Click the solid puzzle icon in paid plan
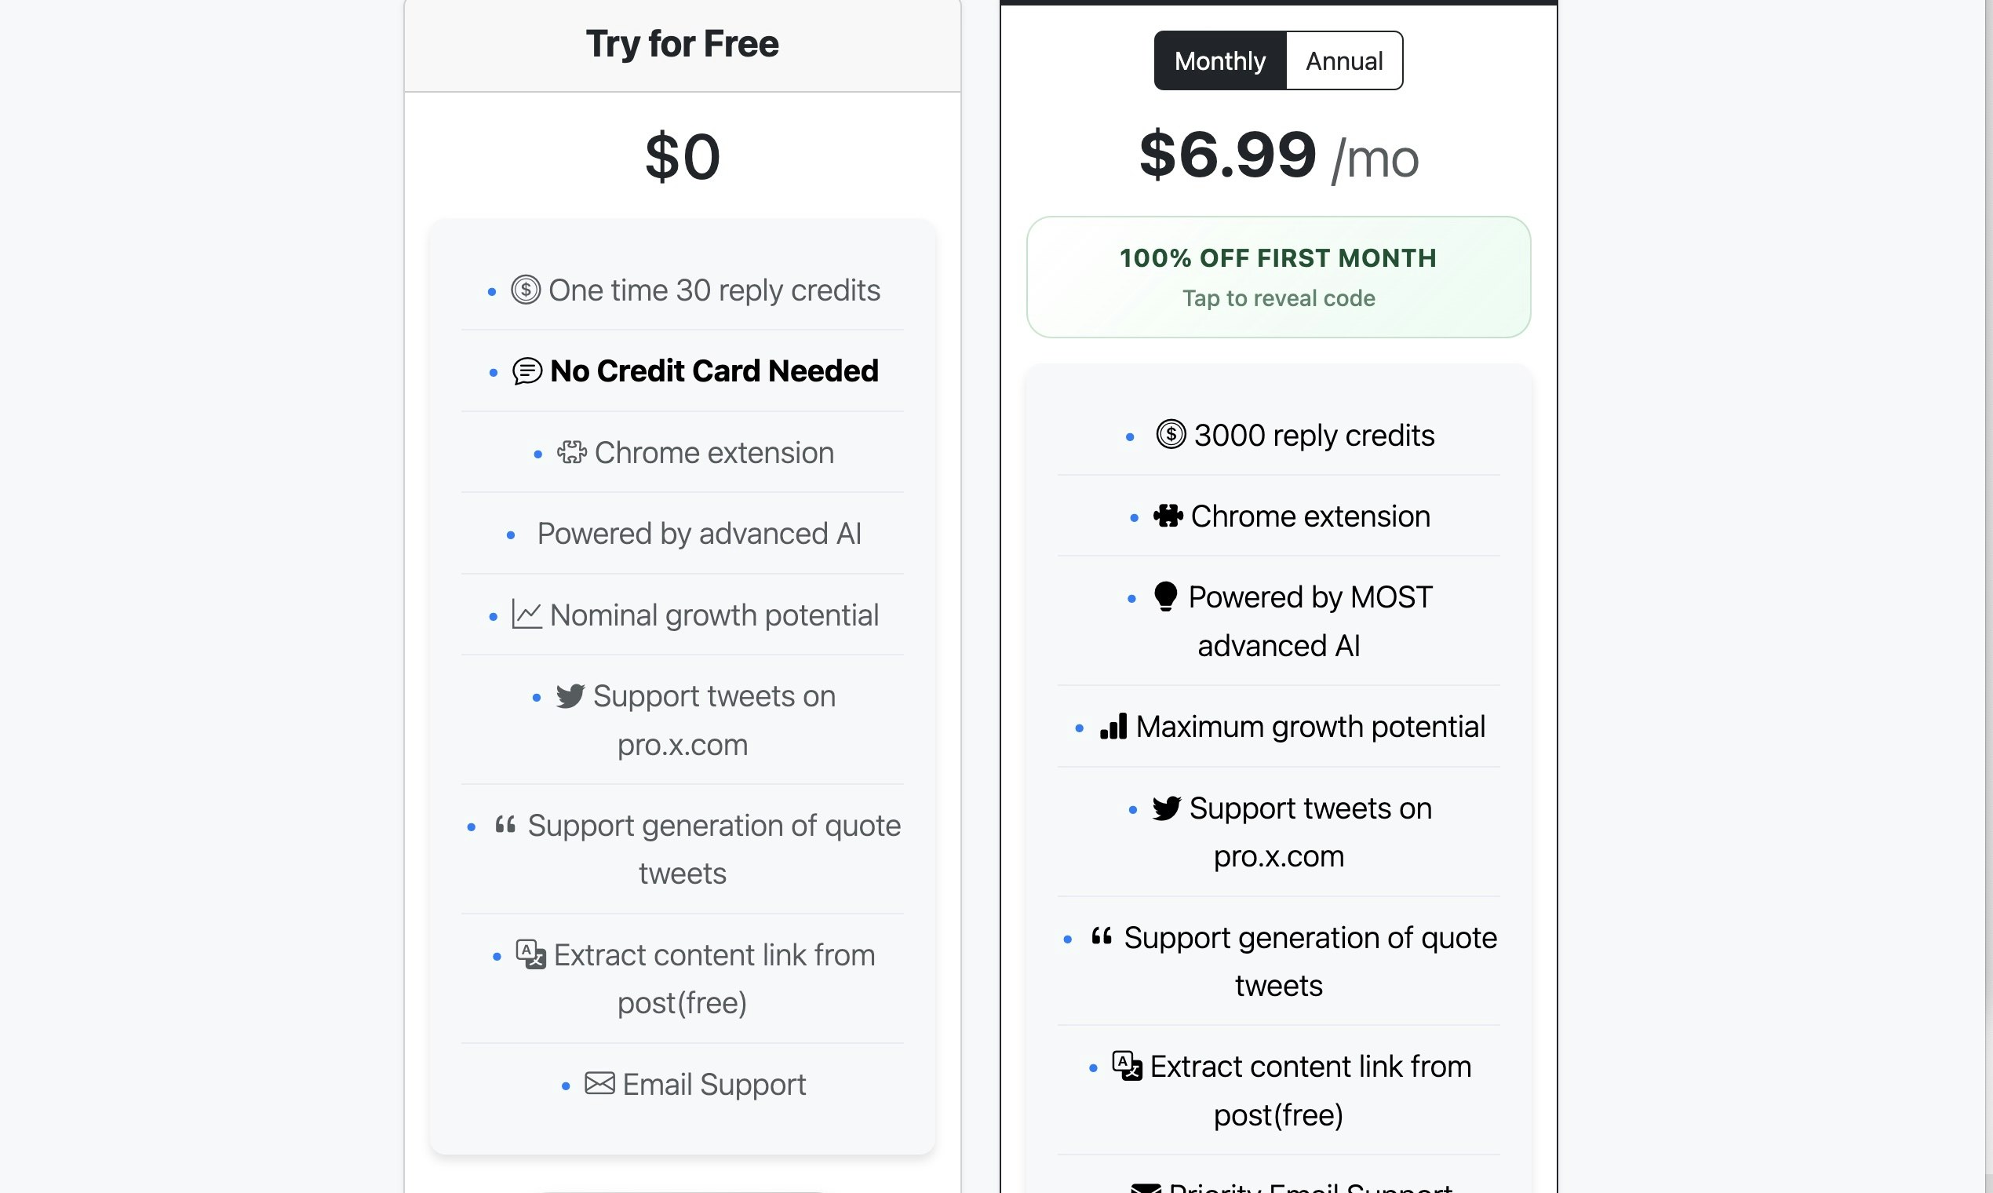 [1168, 516]
